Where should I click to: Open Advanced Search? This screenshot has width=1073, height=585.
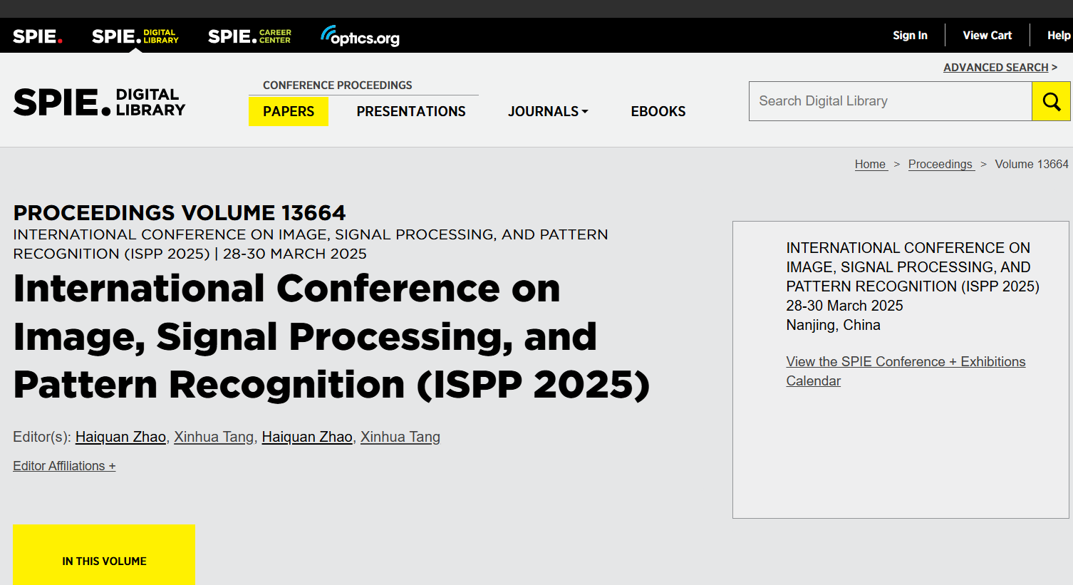click(996, 68)
